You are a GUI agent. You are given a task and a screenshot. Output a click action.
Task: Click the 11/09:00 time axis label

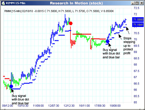(x=38, y=106)
